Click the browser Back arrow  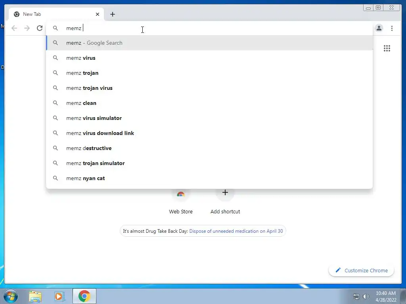14,28
